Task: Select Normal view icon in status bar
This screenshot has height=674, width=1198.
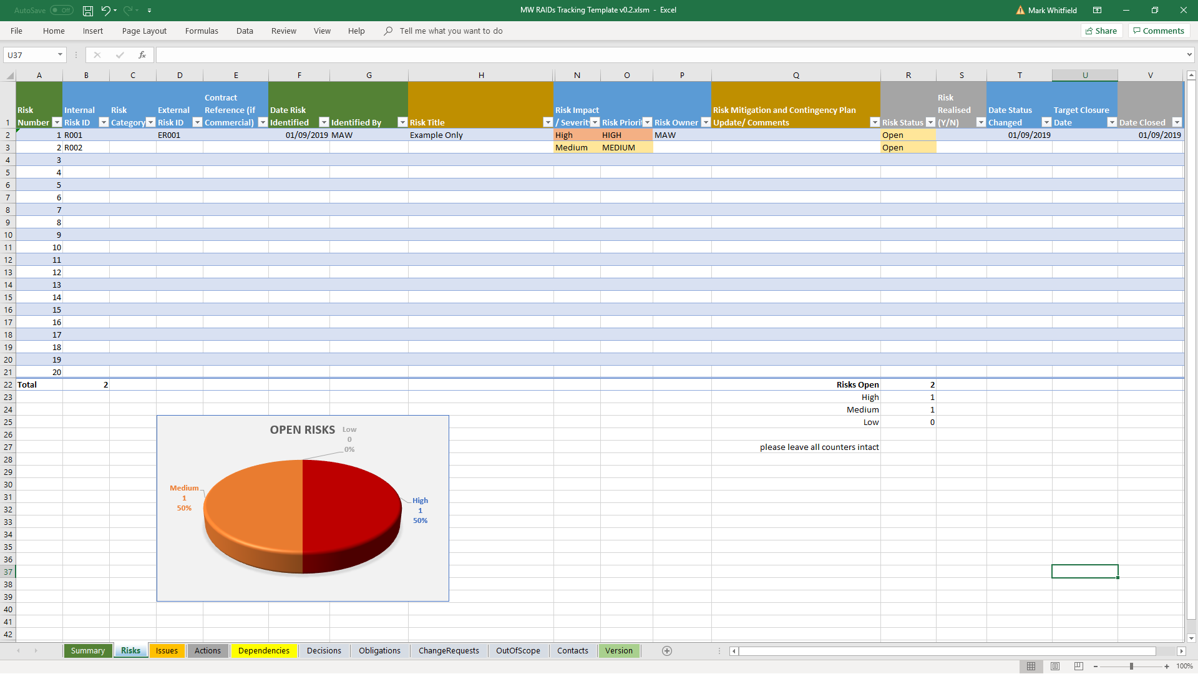Action: tap(1031, 667)
